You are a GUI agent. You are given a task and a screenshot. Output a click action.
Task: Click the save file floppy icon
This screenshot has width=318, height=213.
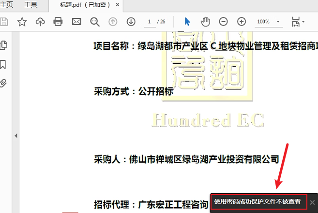pos(4,22)
